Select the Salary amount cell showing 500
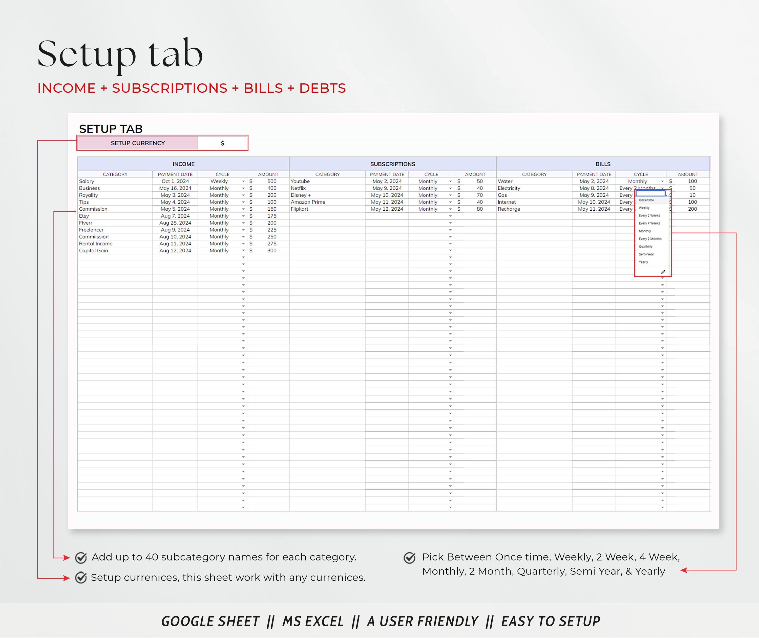The width and height of the screenshot is (759, 638). click(x=268, y=182)
